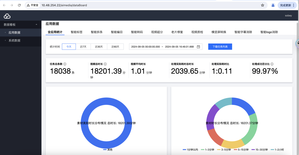
Task: Collapse the 数据看板 sidebar menu
Action: [36, 25]
